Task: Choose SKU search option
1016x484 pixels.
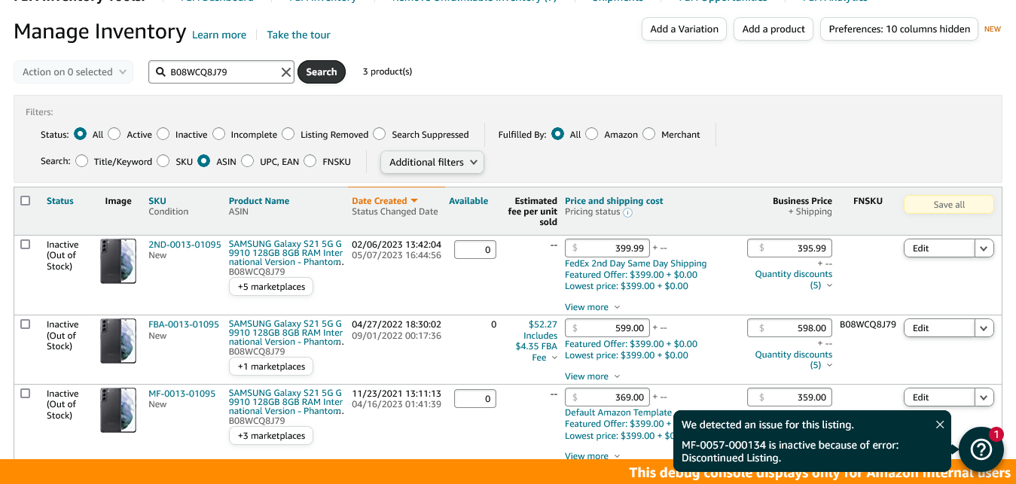Action: pos(163,161)
